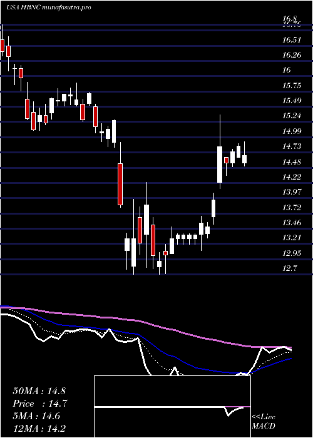The width and height of the screenshot is (313, 438).
Task: Click the '<<Live MACD' label
Action: (x=264, y=421)
